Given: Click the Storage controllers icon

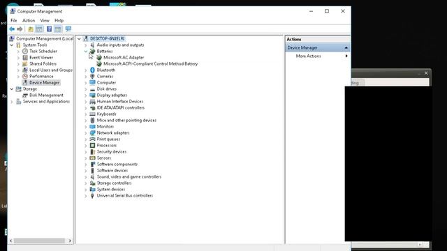Looking at the screenshot, I should (92, 183).
